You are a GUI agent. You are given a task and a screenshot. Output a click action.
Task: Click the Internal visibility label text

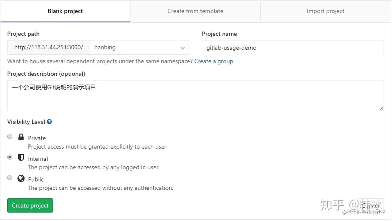point(38,159)
